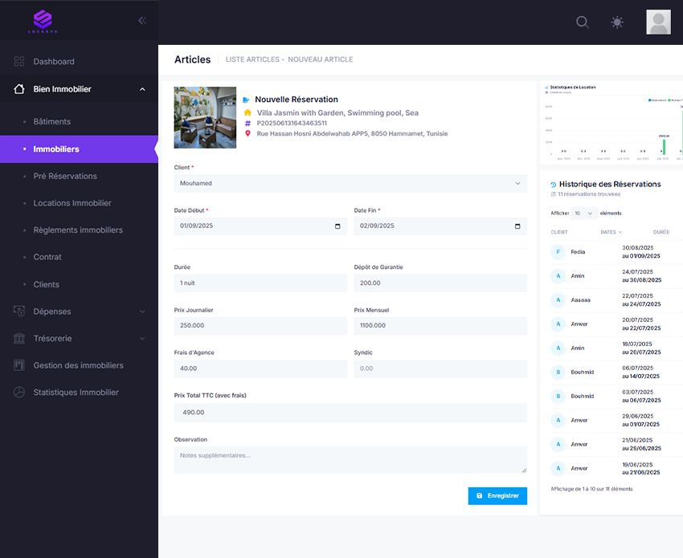Click the Fedia reservation row name

[578, 252]
